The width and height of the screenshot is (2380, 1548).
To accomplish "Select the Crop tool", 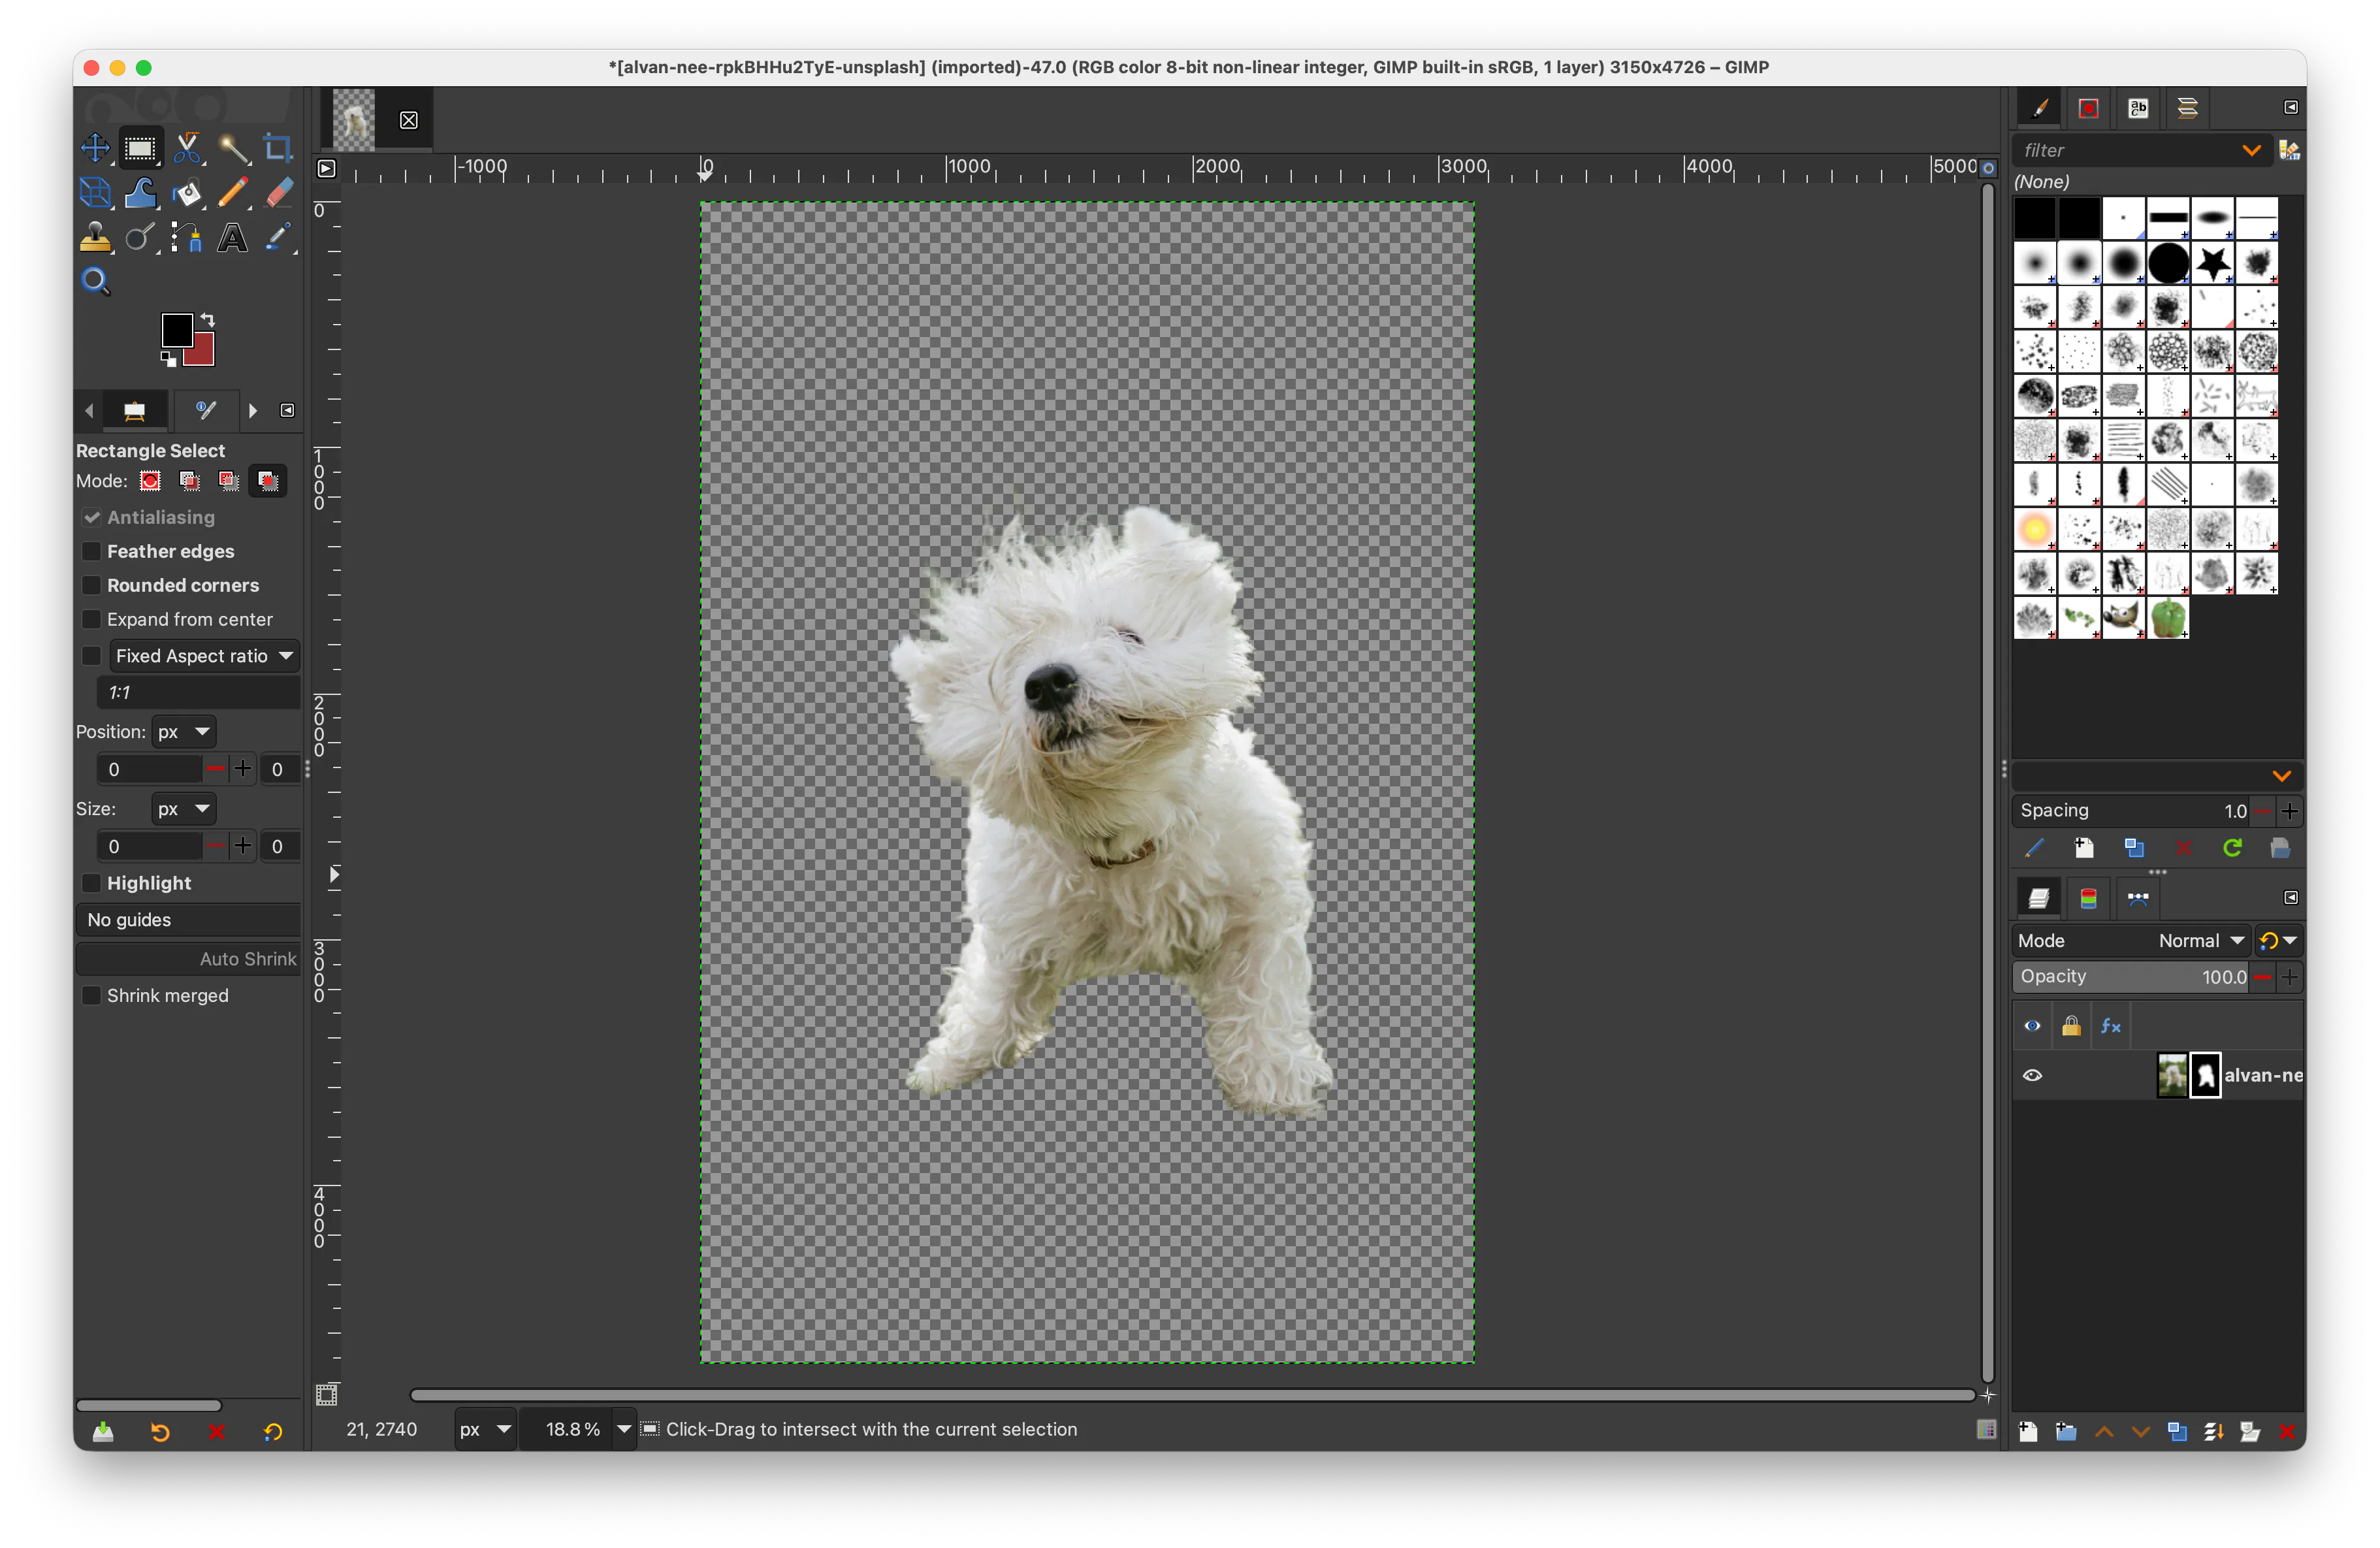I will tap(278, 148).
